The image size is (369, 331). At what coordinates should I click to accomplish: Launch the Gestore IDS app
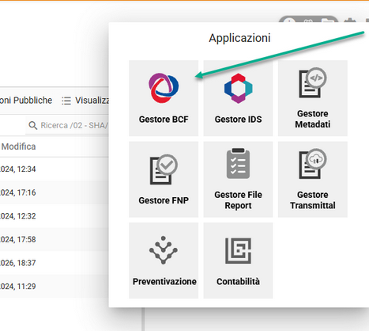238,98
